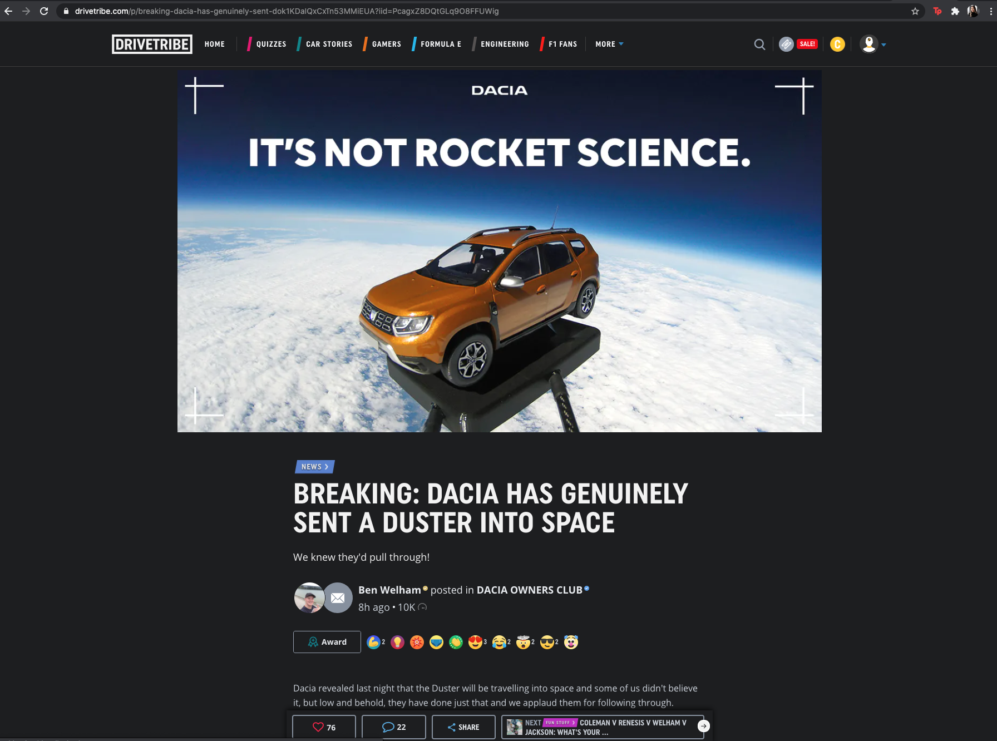Reload the page
The height and width of the screenshot is (741, 997).
pyautogui.click(x=44, y=11)
